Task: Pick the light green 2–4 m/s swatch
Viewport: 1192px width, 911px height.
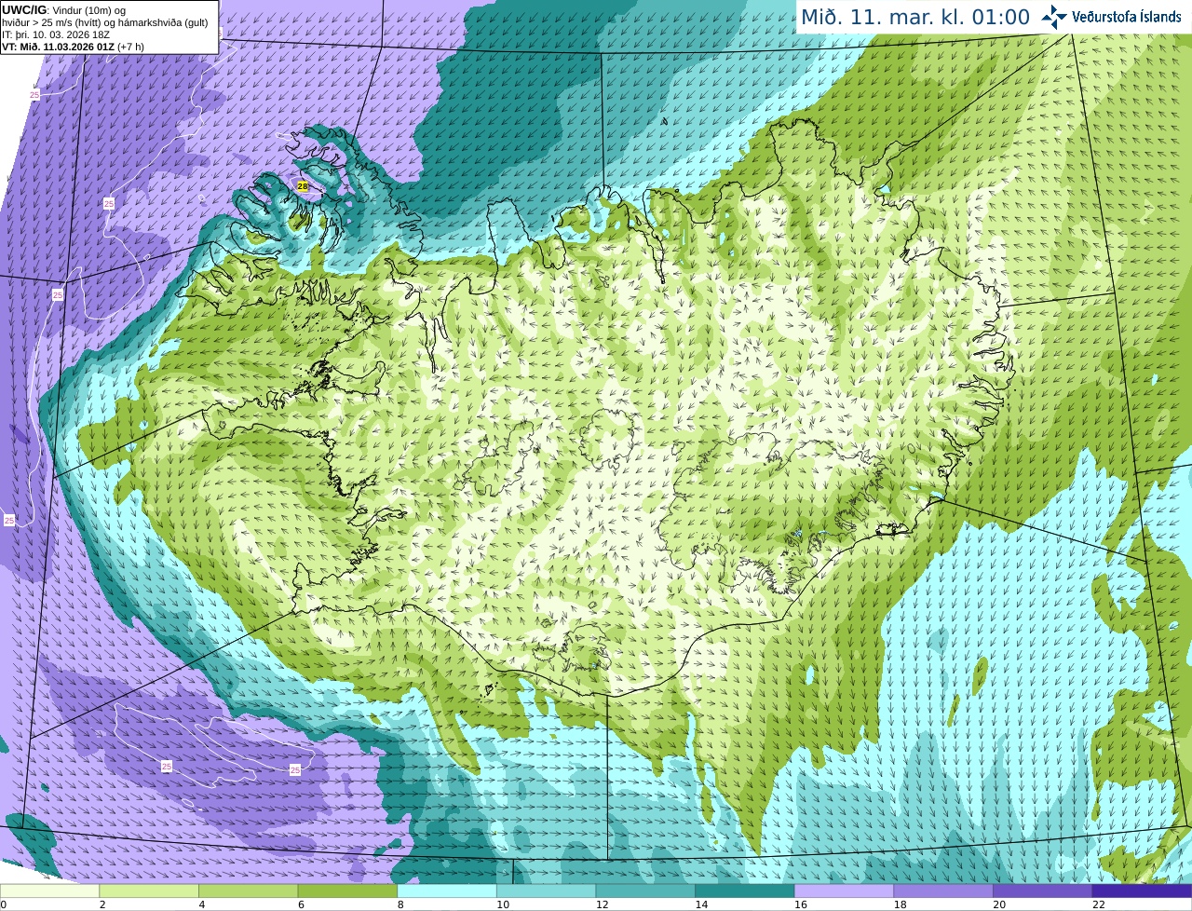Action: click(x=149, y=891)
